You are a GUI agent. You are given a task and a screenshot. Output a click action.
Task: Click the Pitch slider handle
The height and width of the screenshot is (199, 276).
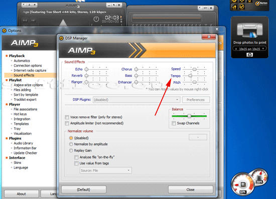coord(194,82)
